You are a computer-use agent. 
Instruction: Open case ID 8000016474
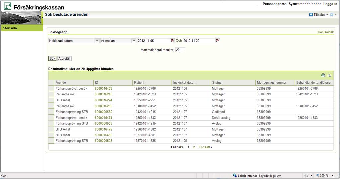104,118
